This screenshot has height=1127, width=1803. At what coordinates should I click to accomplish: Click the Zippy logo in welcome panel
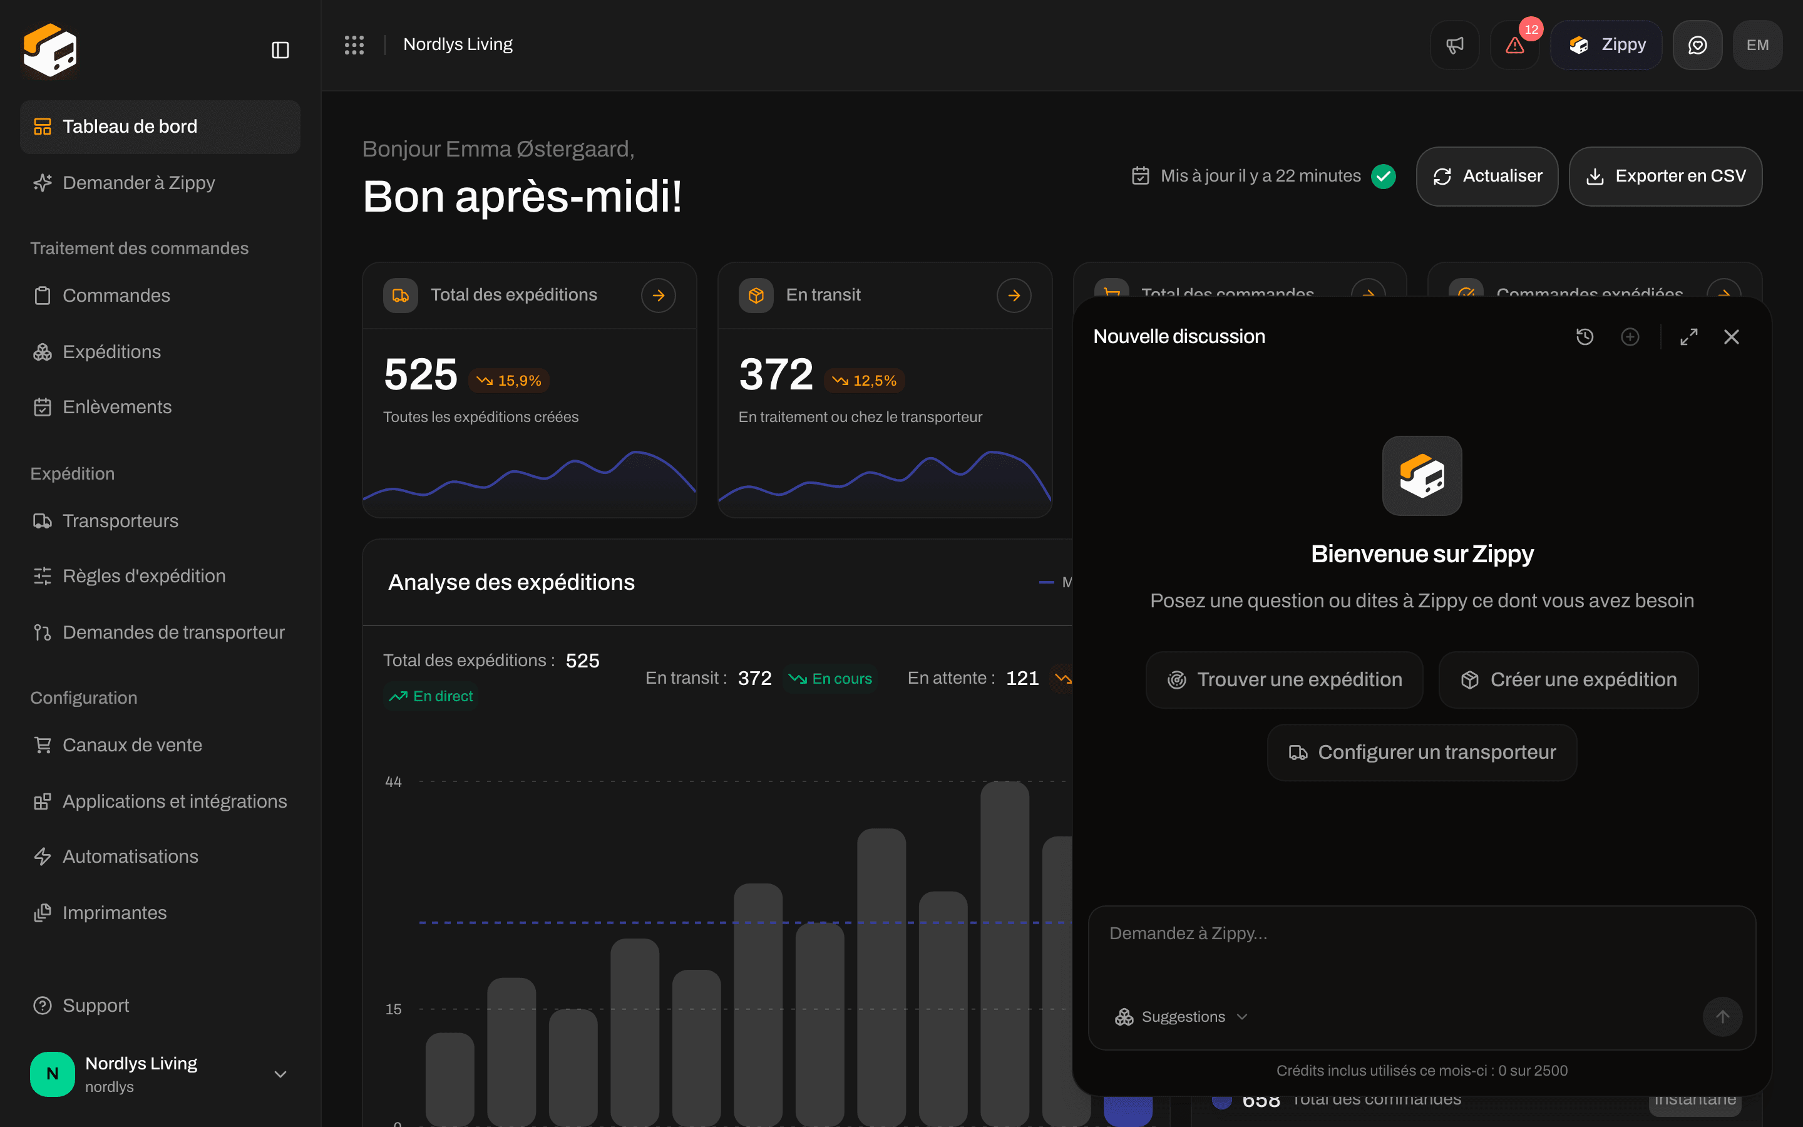pos(1422,476)
